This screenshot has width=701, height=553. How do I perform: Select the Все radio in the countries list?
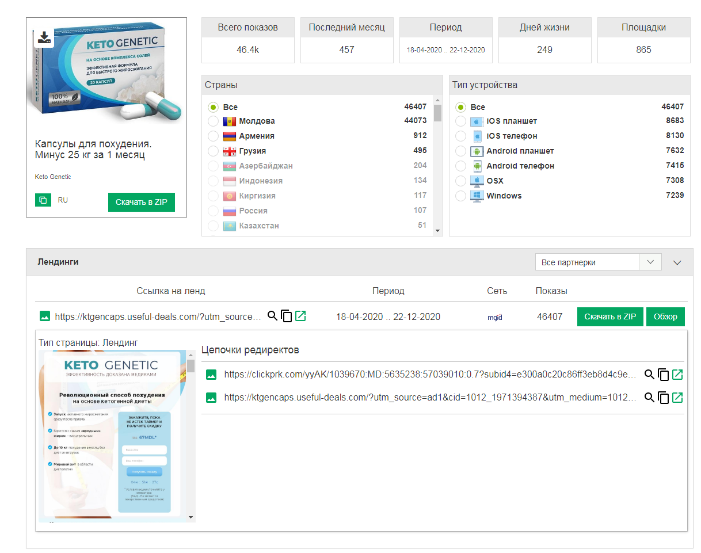(214, 107)
